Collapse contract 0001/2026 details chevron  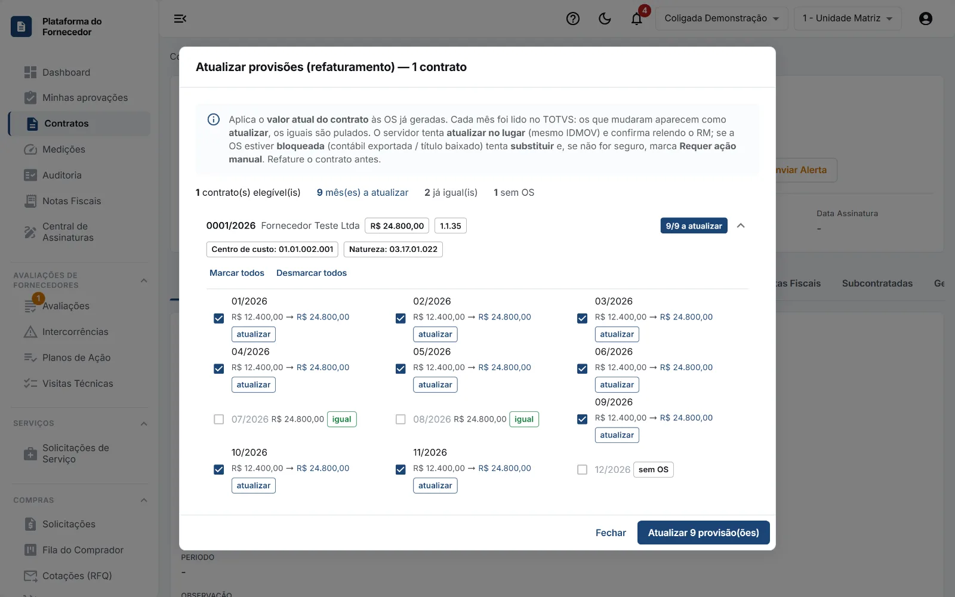[741, 226]
